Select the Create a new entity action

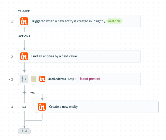coord(97,107)
